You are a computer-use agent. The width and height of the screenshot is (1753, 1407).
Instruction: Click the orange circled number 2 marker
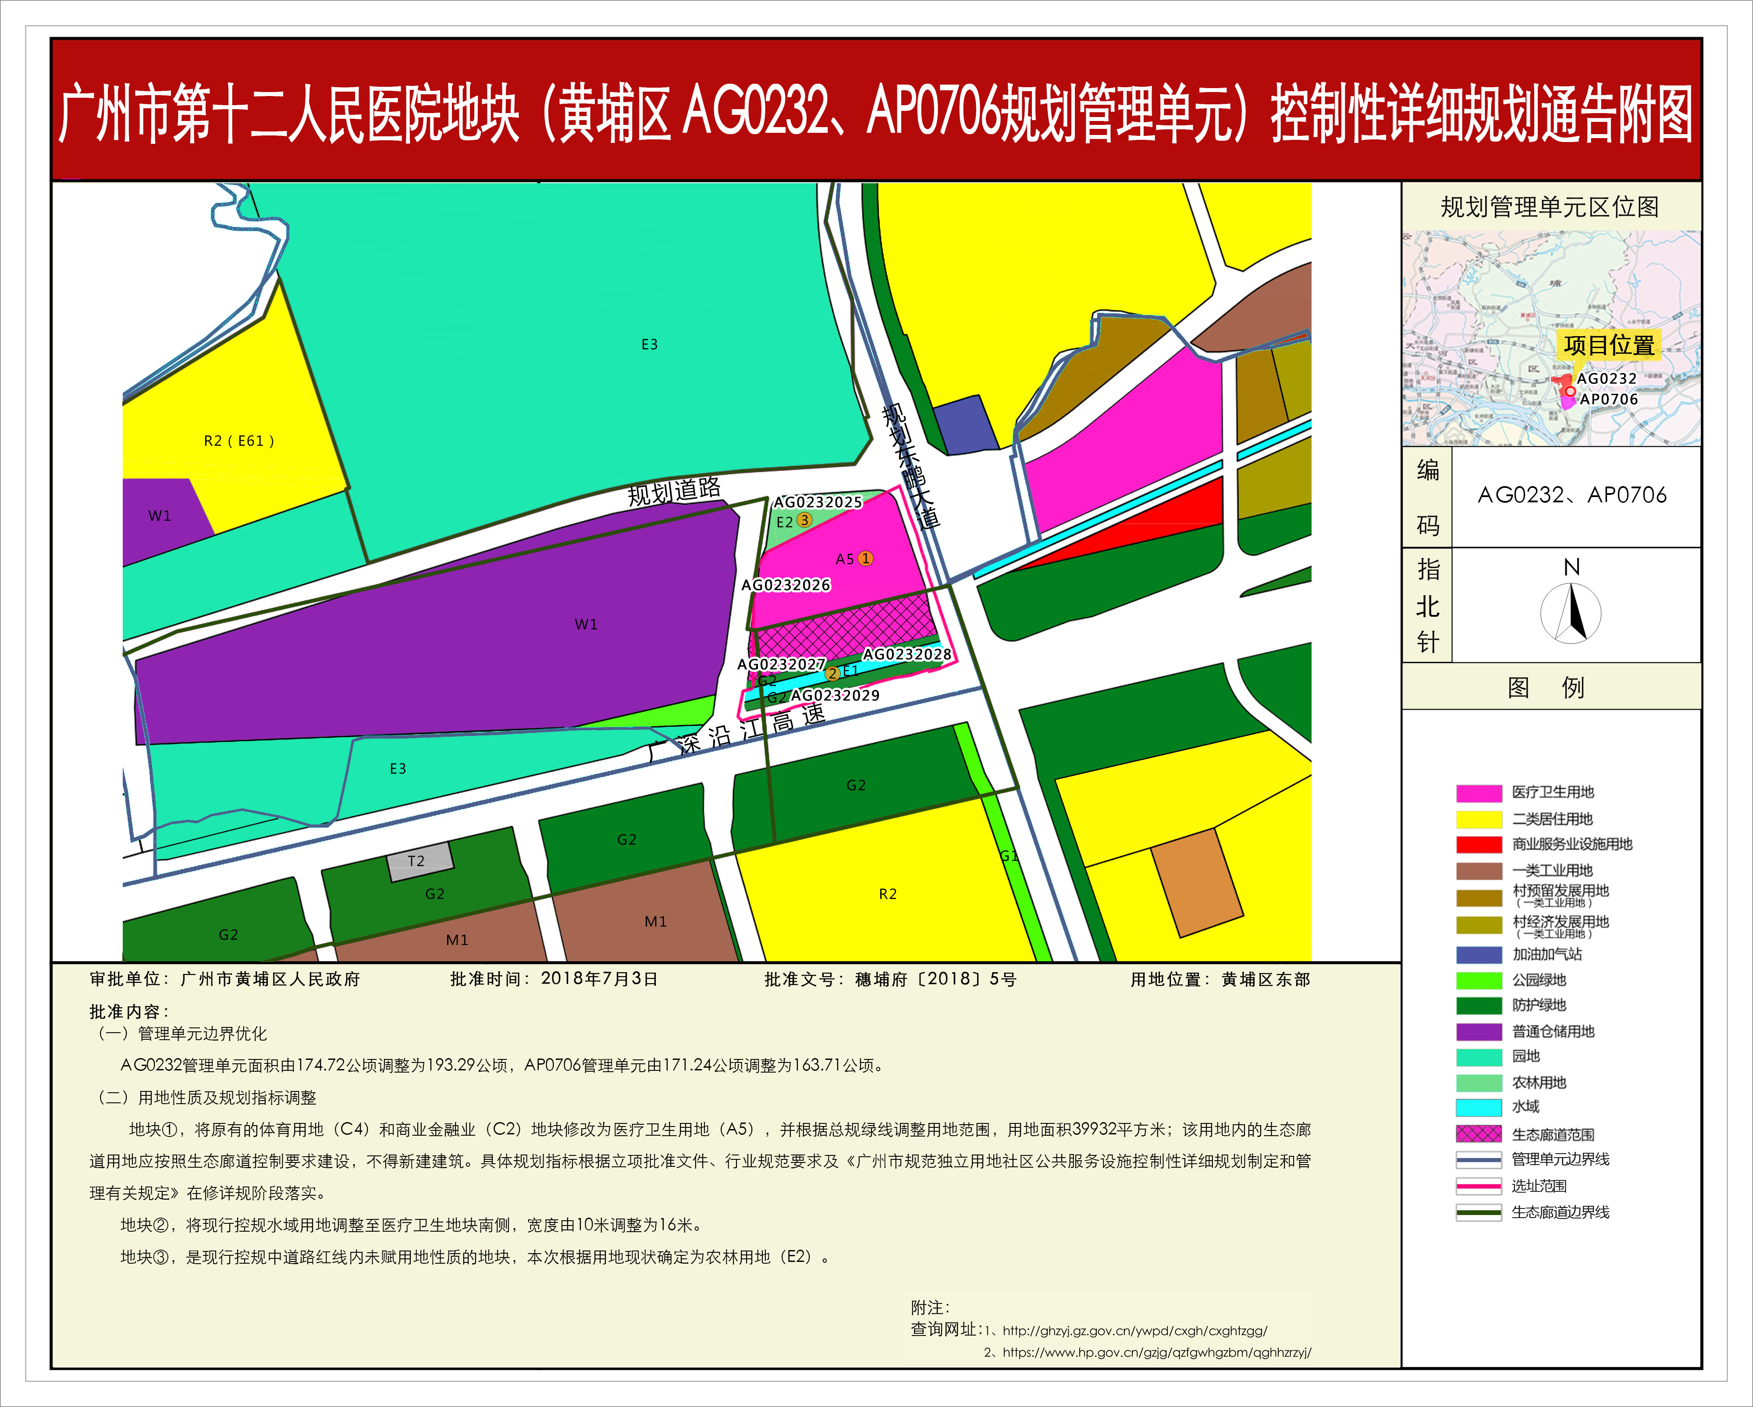point(832,673)
